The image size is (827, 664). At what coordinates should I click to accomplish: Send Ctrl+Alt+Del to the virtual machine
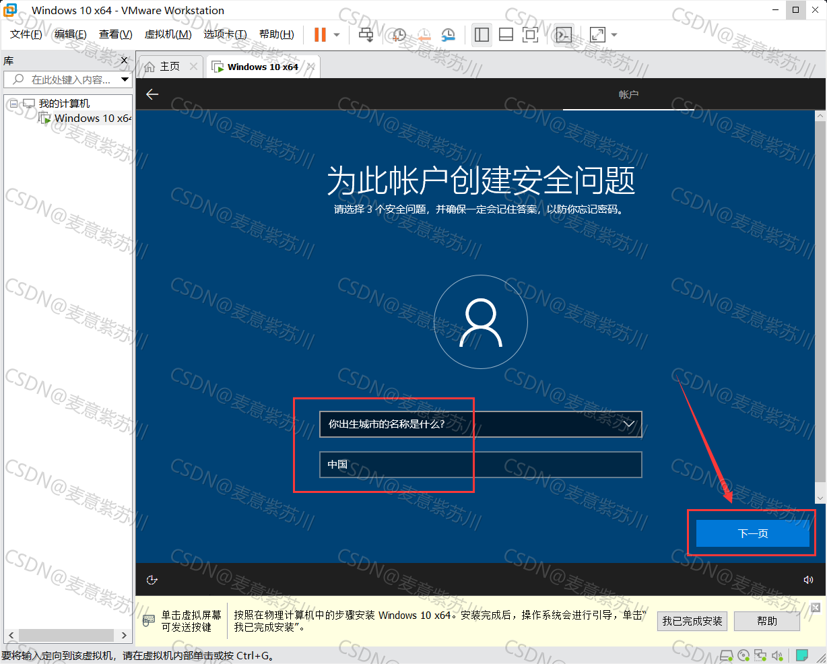(x=366, y=34)
